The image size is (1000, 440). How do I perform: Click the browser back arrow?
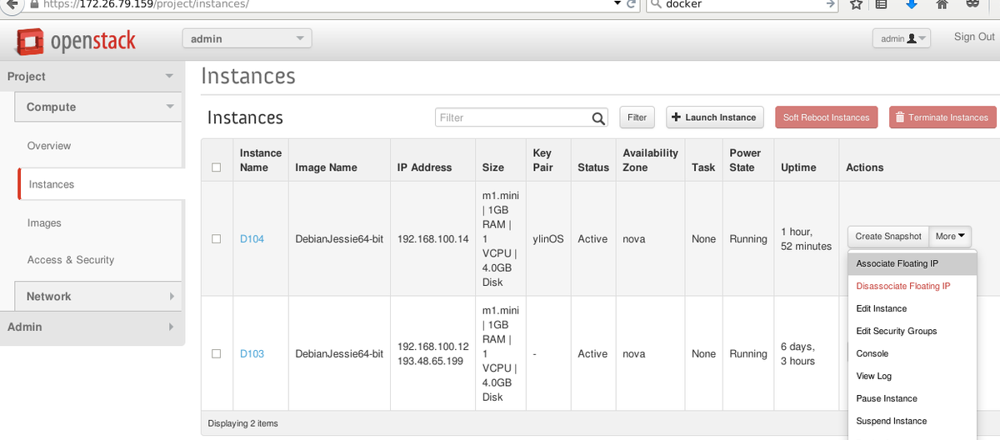(x=8, y=4)
